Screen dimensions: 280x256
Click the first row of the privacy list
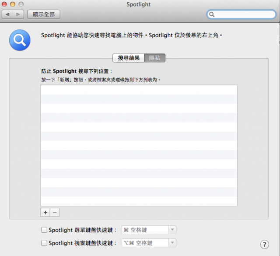point(139,90)
